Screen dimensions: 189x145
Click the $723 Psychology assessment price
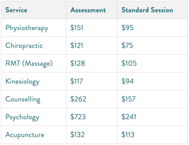pyautogui.click(x=78, y=117)
